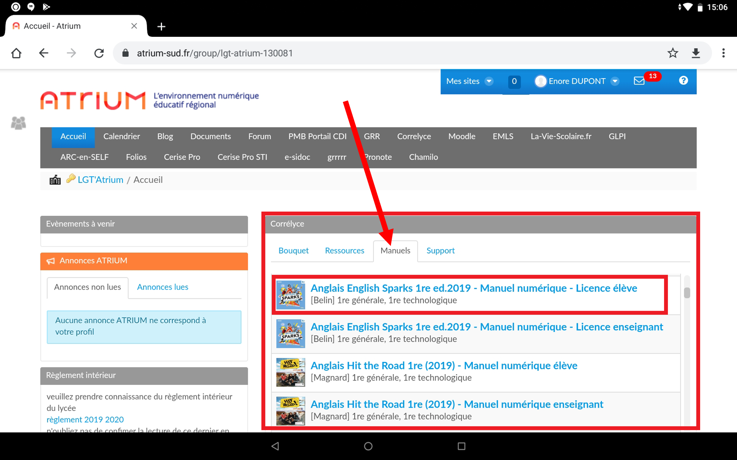The height and width of the screenshot is (460, 737).
Task: Click the help question mark icon
Action: click(x=683, y=81)
